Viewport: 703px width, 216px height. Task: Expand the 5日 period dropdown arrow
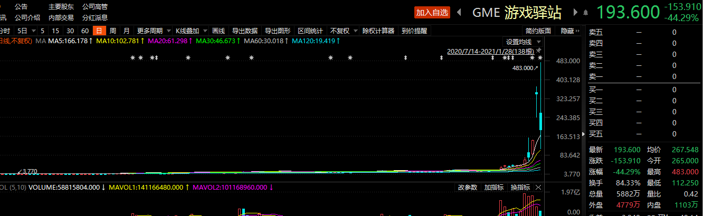[x=34, y=31]
